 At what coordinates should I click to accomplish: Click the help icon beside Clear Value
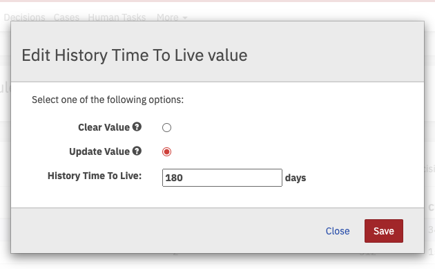(x=137, y=127)
